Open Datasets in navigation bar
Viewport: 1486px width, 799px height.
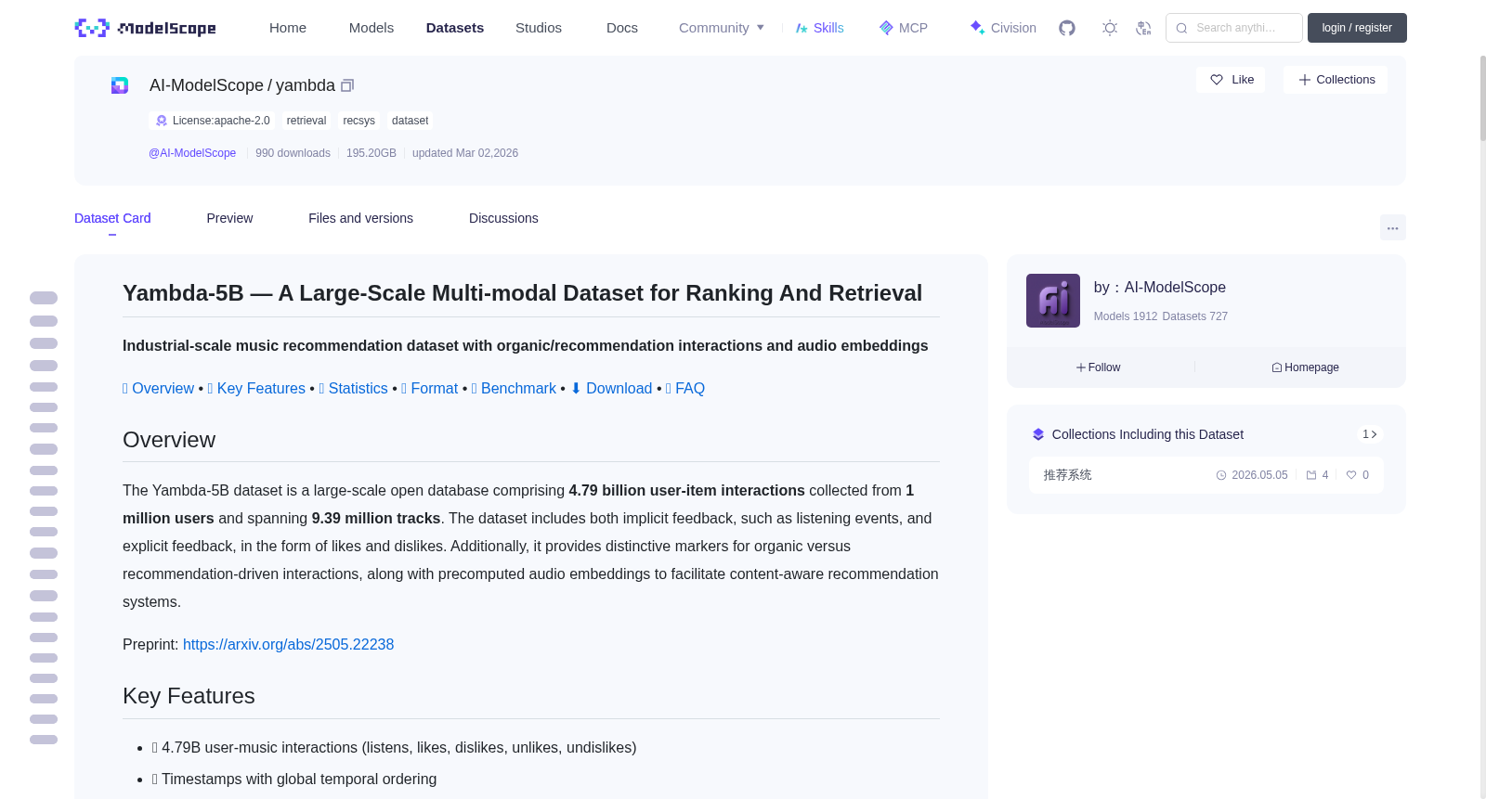click(x=455, y=28)
